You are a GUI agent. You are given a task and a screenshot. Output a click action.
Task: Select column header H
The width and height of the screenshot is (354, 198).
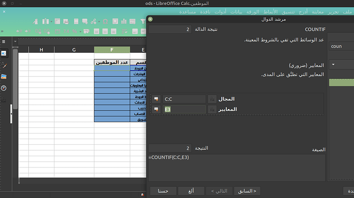[42, 50]
